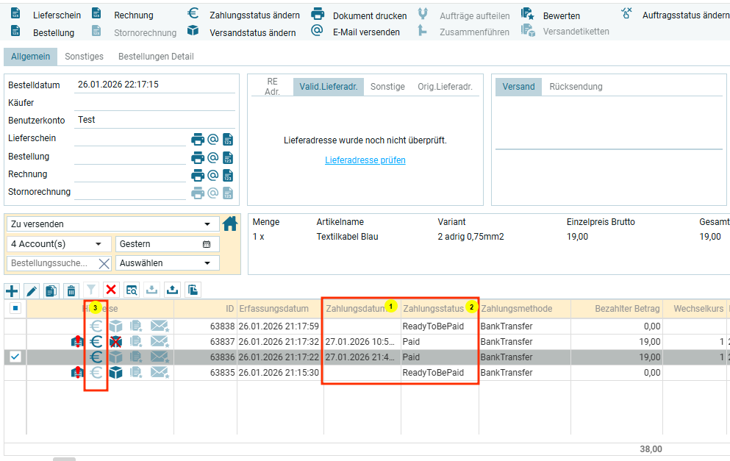Image resolution: width=730 pixels, height=461 pixels.
Task: Click the trash delete icon in grid toolbar
Action: pyautogui.click(x=71, y=290)
